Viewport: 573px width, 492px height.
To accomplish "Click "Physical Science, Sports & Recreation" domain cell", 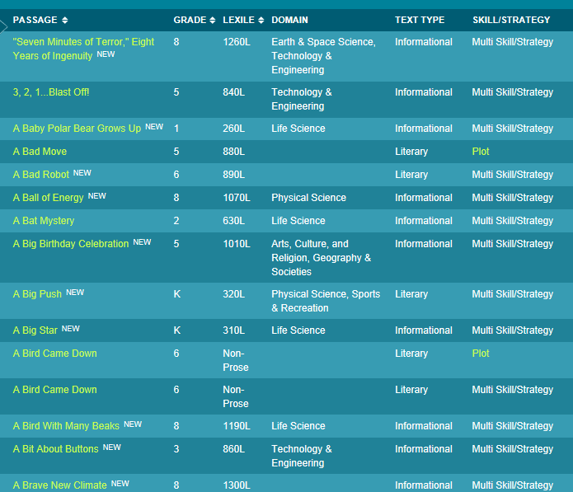I will (x=326, y=301).
